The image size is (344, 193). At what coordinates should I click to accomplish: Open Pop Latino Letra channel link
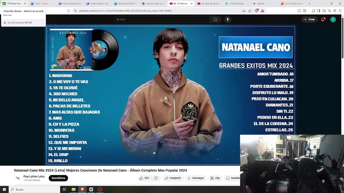pos(34,176)
